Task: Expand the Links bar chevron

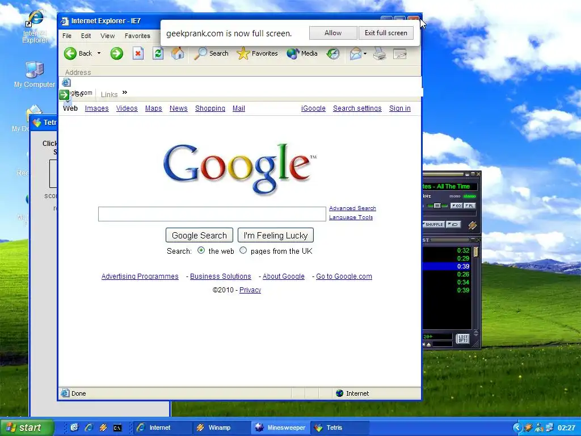Action: point(125,93)
